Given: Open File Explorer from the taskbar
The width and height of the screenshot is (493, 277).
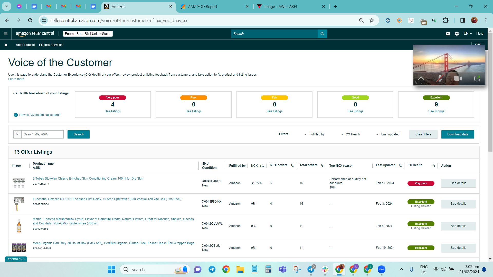Looking at the screenshot, I should click(x=240, y=269).
